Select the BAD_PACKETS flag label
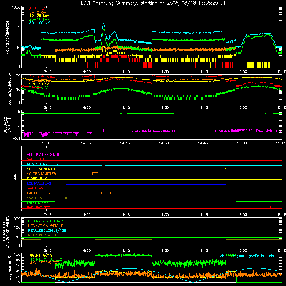Viewport: 286px width, 286px height. pos(39,207)
